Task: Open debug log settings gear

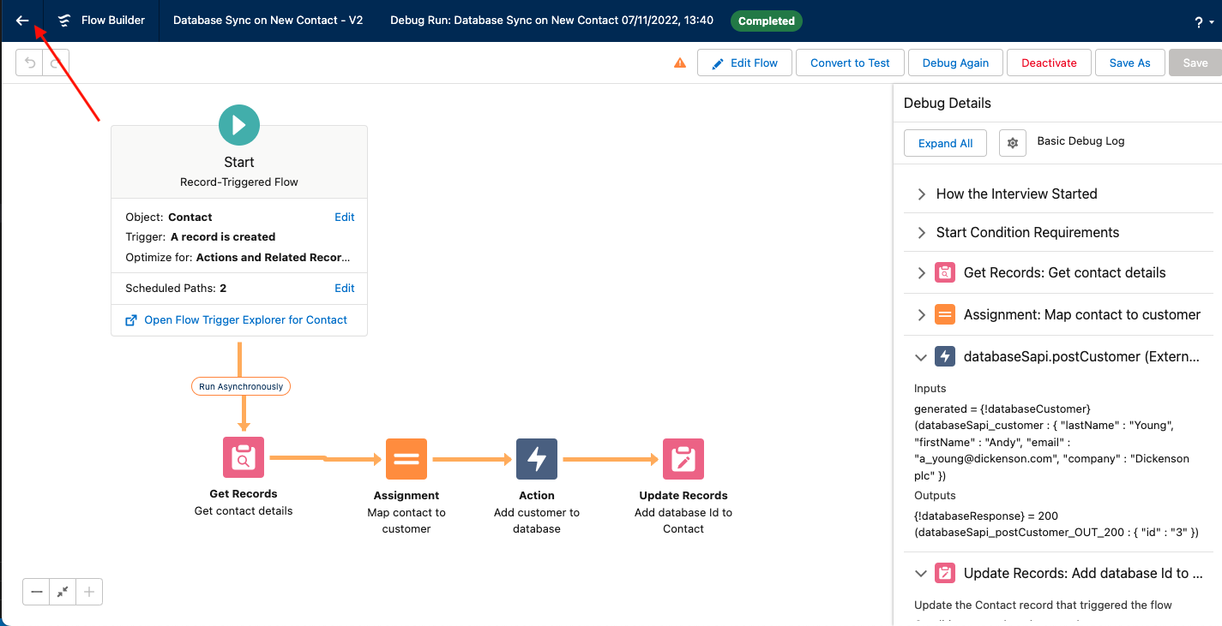Action: coord(1013,143)
